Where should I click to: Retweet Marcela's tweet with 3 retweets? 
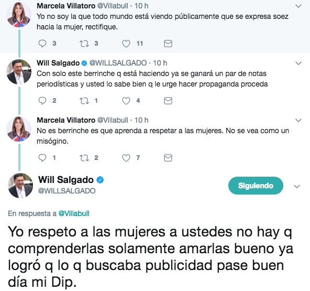(x=84, y=44)
